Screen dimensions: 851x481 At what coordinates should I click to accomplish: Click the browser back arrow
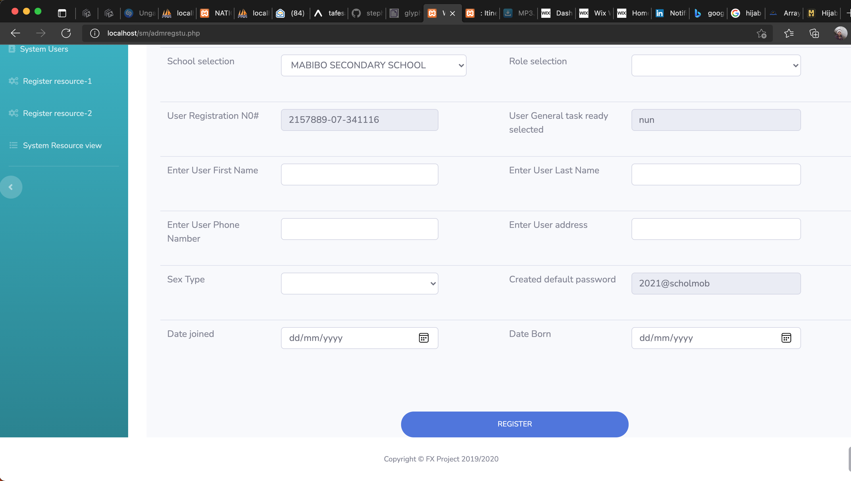(16, 33)
